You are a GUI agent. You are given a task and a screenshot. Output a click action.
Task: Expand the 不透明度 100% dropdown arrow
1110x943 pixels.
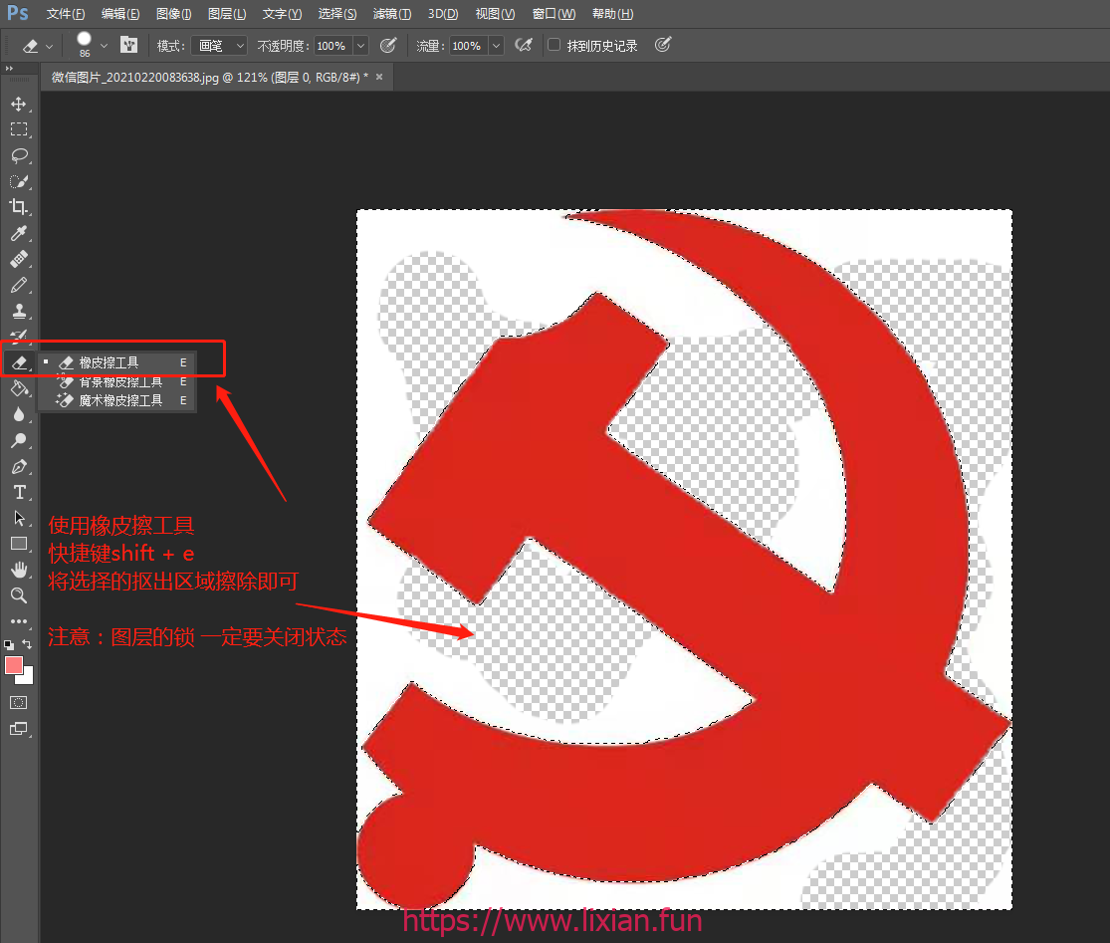pos(360,46)
